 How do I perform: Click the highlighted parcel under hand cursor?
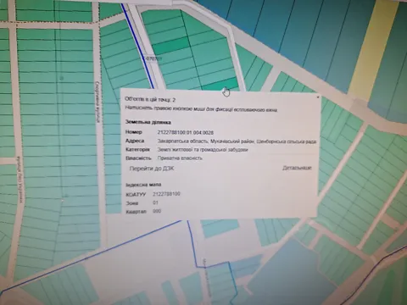coord(220,85)
